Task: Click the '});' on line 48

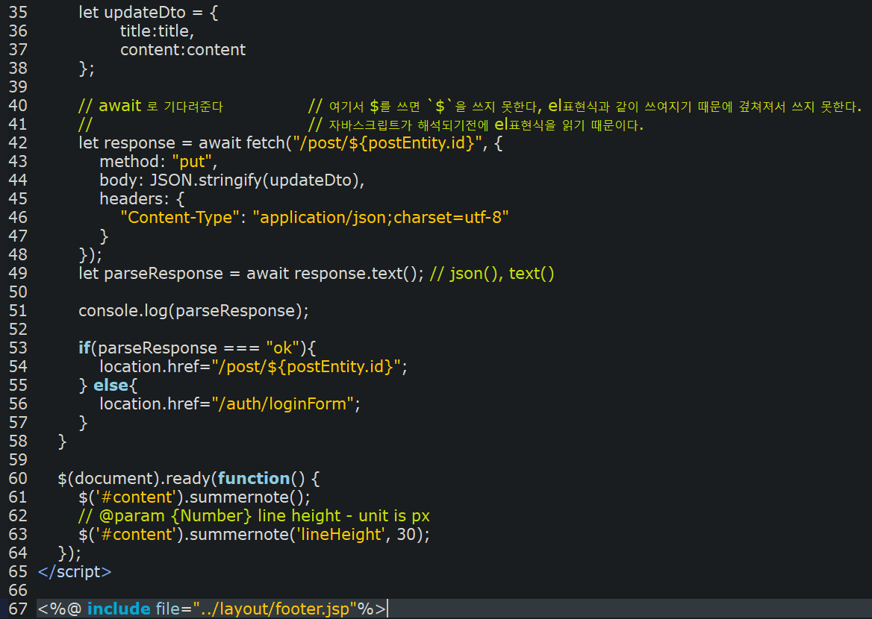Action: pyautogui.click(x=90, y=254)
